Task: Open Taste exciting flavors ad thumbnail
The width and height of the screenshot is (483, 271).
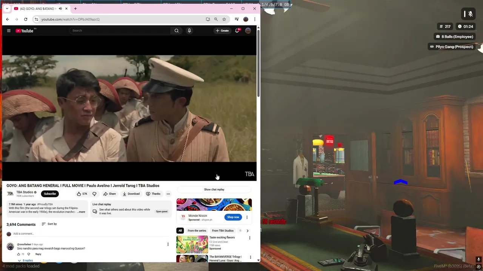Action: pyautogui.click(x=192, y=244)
